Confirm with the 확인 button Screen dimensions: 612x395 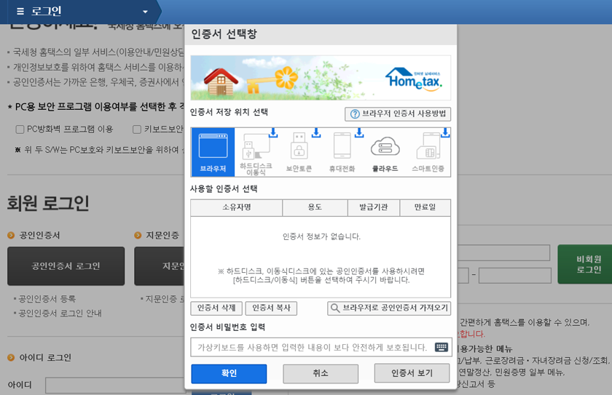[x=229, y=374]
